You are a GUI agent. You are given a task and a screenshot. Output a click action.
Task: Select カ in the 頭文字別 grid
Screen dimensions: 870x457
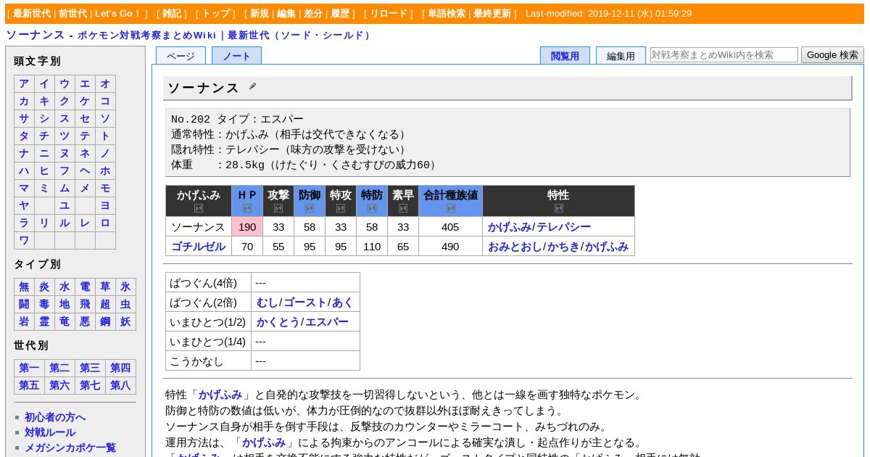point(24,102)
